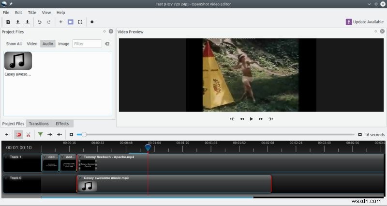Image resolution: width=387 pixels, height=206 pixels.
Task: Redo the last undone action
Action: click(x=49, y=22)
